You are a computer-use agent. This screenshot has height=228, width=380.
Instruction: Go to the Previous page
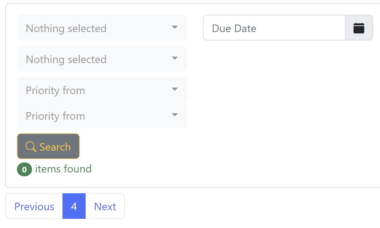click(x=34, y=206)
